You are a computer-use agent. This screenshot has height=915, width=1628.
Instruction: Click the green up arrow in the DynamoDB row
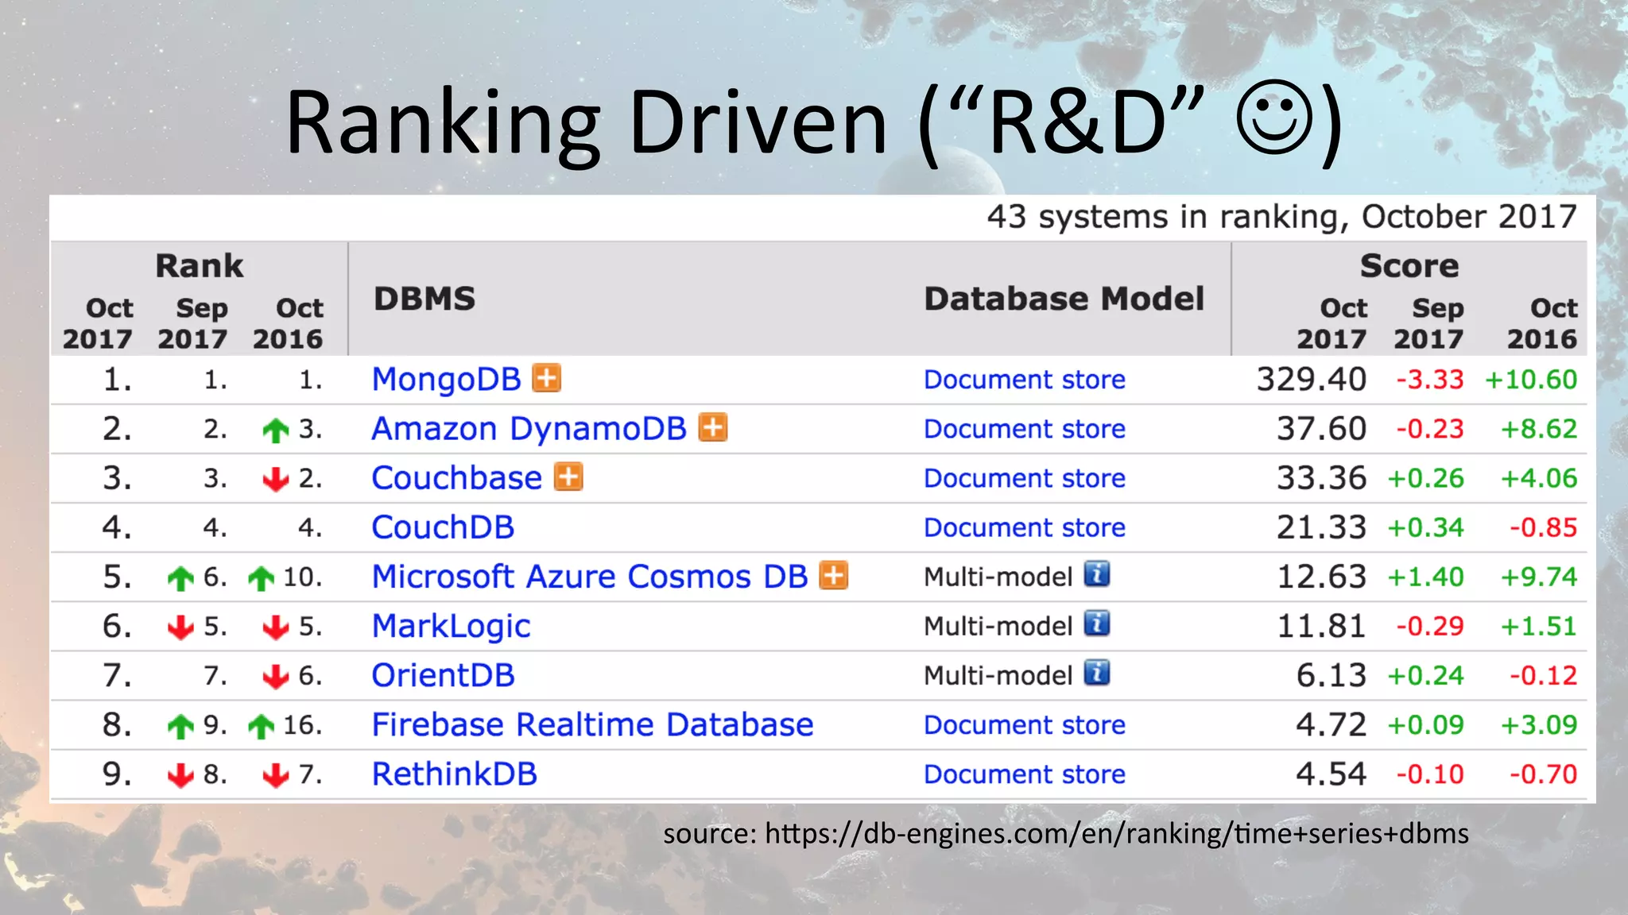click(x=276, y=430)
